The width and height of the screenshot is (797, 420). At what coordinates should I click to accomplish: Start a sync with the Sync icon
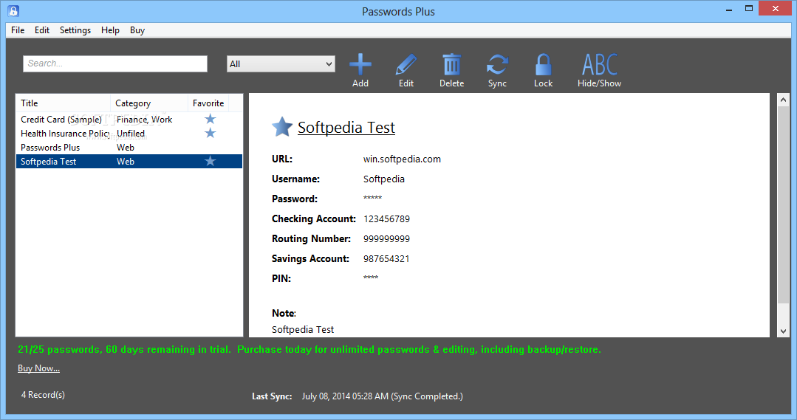[497, 65]
